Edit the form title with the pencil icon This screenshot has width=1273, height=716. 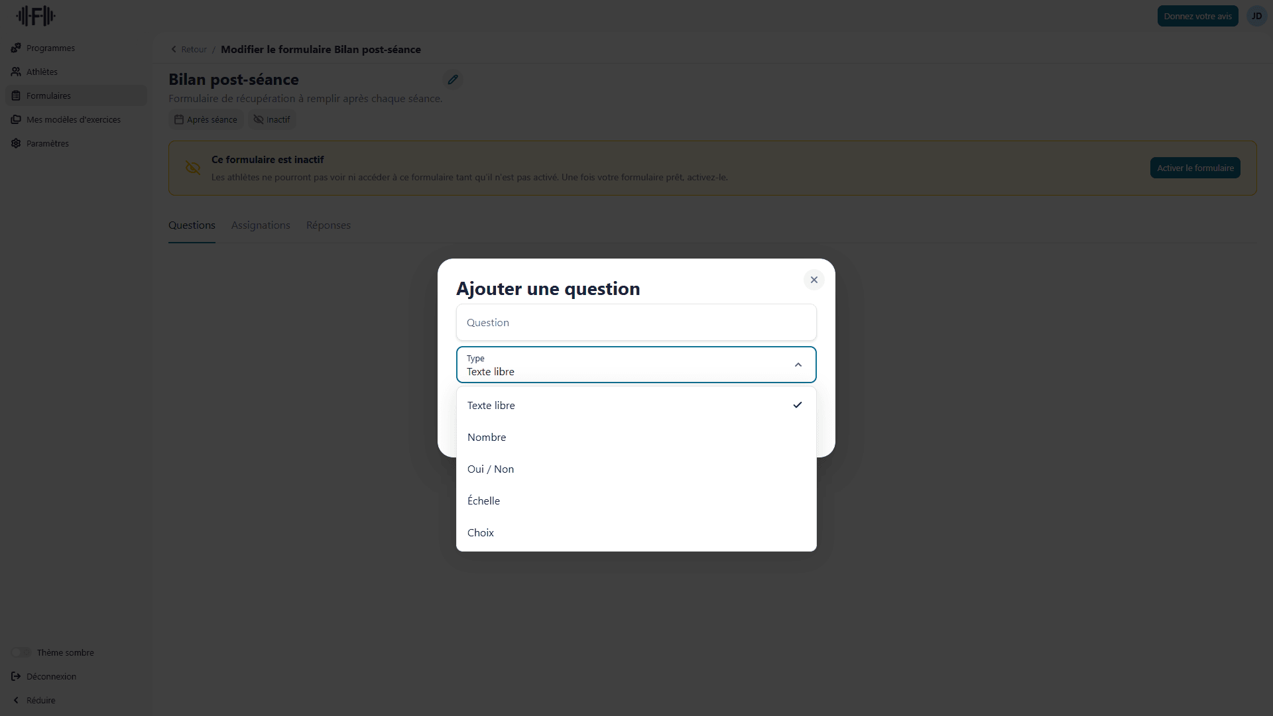(453, 79)
